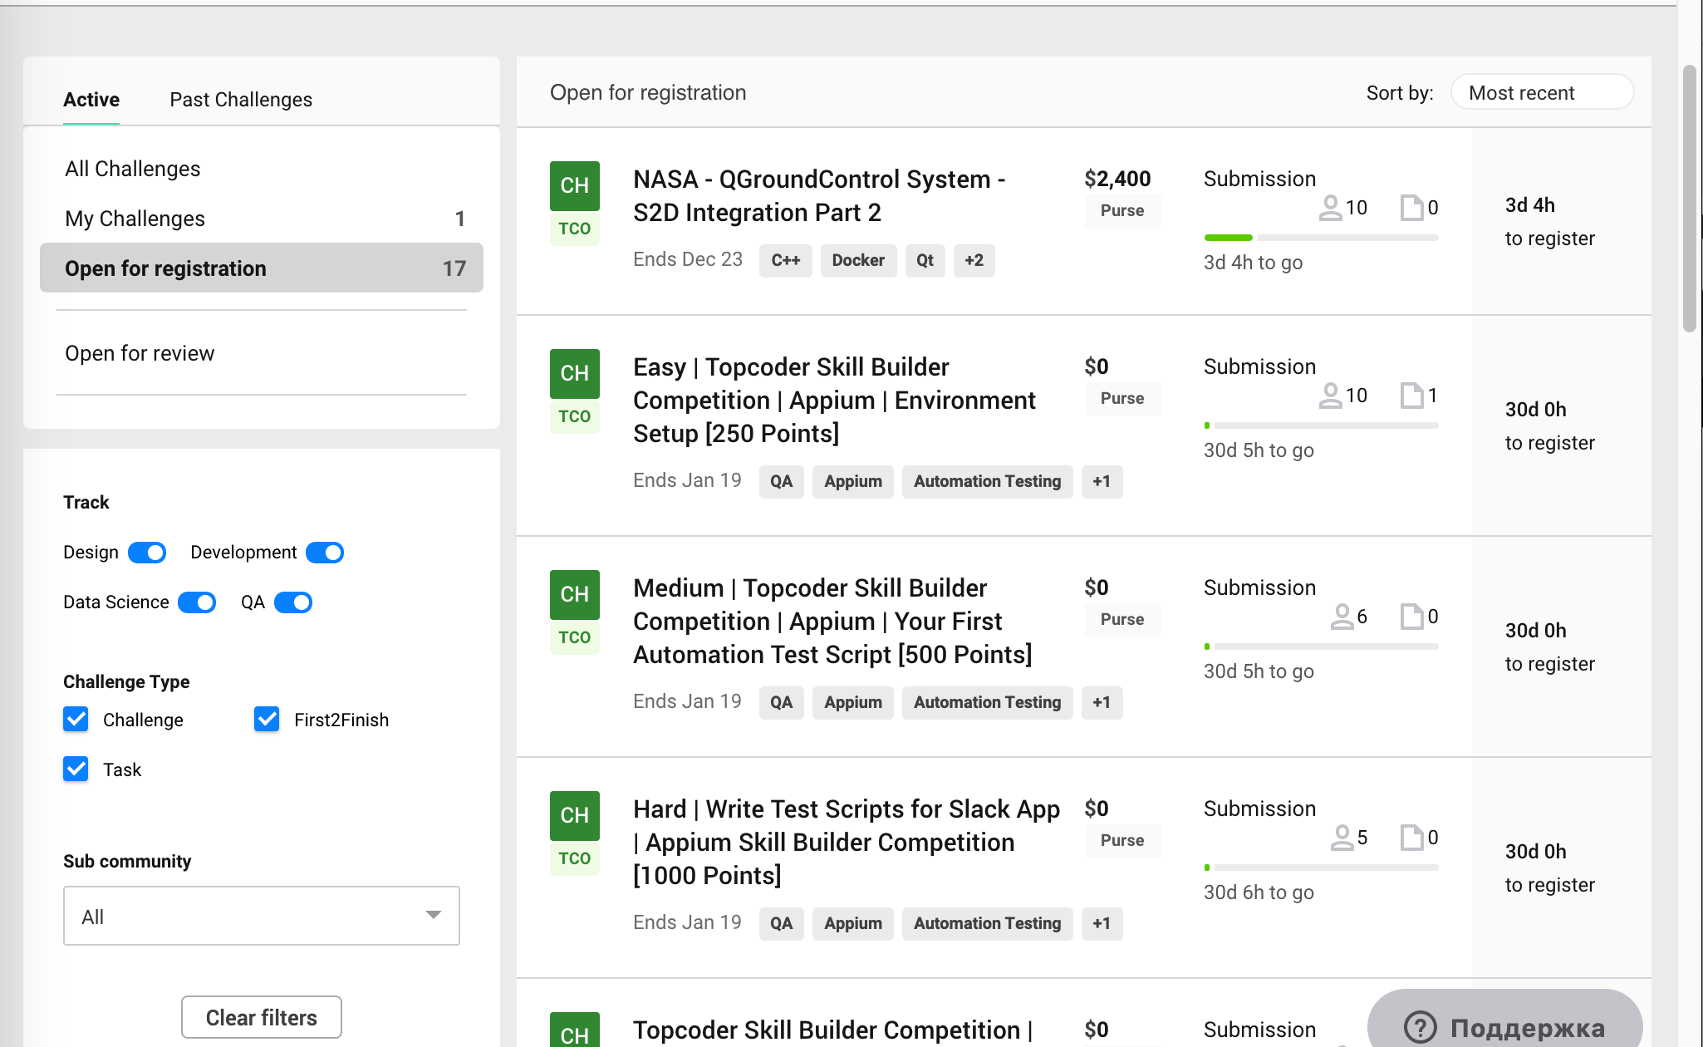This screenshot has height=1047, width=1703.
Task: Click the Appium tag on Medium Appium challenge
Action: (852, 702)
